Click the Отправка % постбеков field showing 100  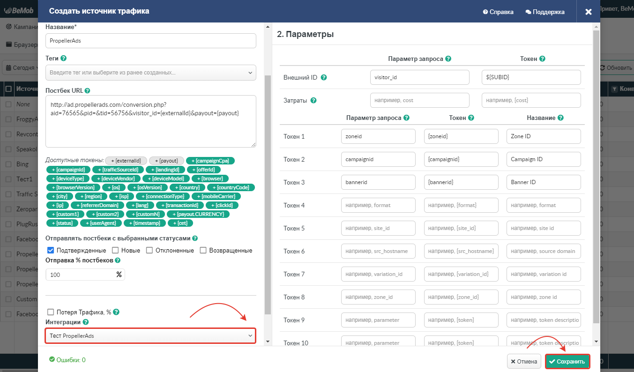click(85, 275)
